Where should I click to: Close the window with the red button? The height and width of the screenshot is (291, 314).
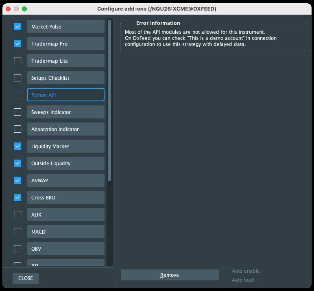point(8,9)
